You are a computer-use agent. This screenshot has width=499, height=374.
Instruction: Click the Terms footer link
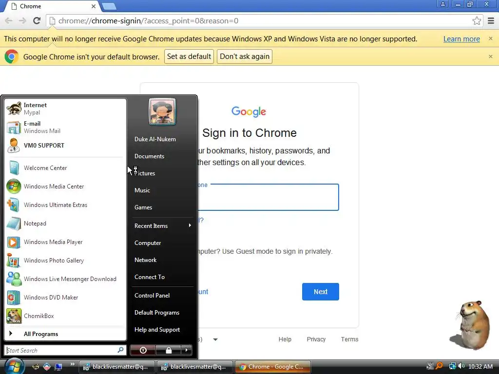click(349, 339)
